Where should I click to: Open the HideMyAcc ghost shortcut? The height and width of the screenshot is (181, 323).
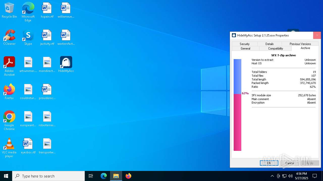66,65
